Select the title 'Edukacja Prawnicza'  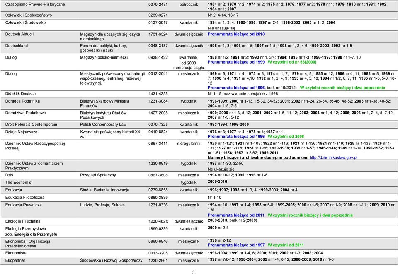pyautogui.click(x=23, y=205)
